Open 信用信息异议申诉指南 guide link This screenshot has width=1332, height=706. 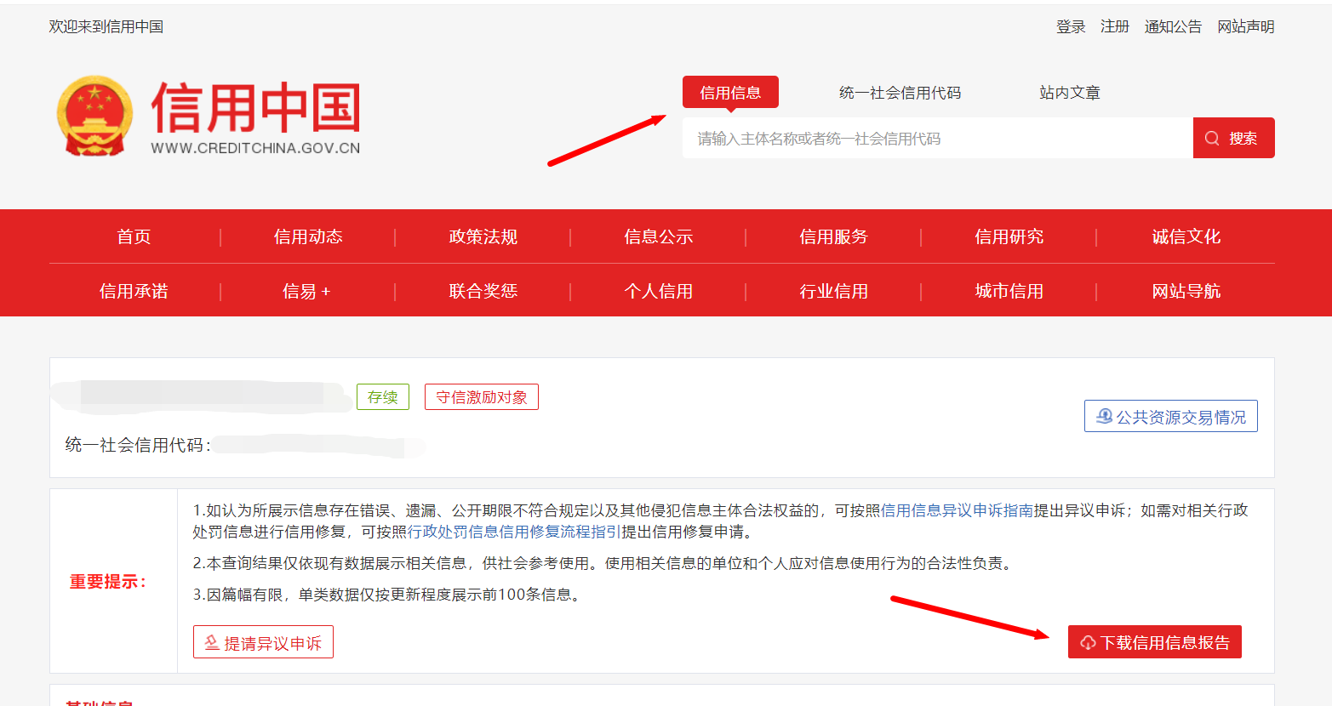pyautogui.click(x=957, y=510)
